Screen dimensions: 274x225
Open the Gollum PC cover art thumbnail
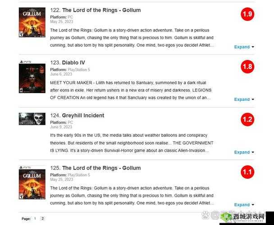[32, 22]
